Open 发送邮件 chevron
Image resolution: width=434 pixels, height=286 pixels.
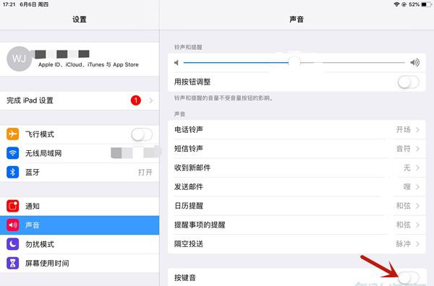pyautogui.click(x=417, y=187)
